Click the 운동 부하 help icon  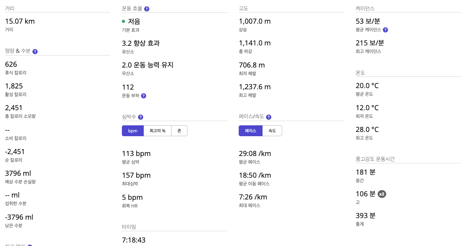click(144, 96)
